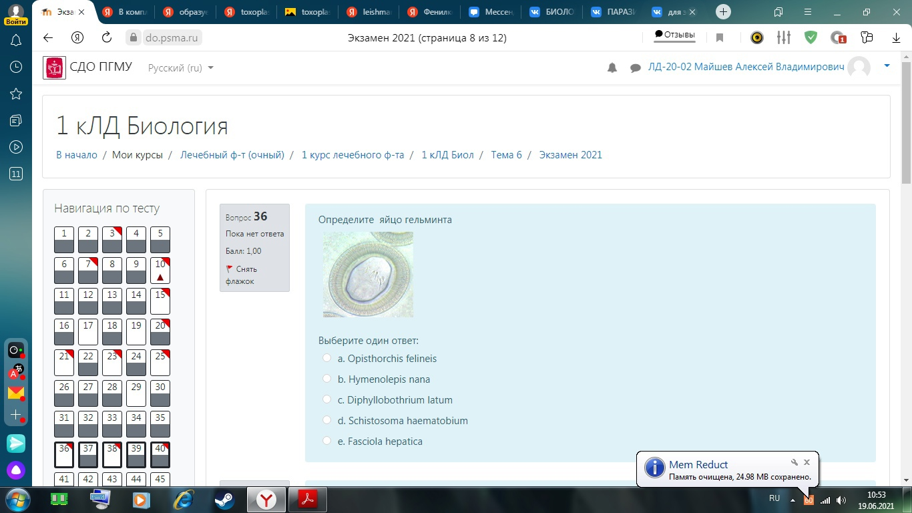Select answer Hymenolepis nana
This screenshot has width=912, height=513.
click(326, 379)
